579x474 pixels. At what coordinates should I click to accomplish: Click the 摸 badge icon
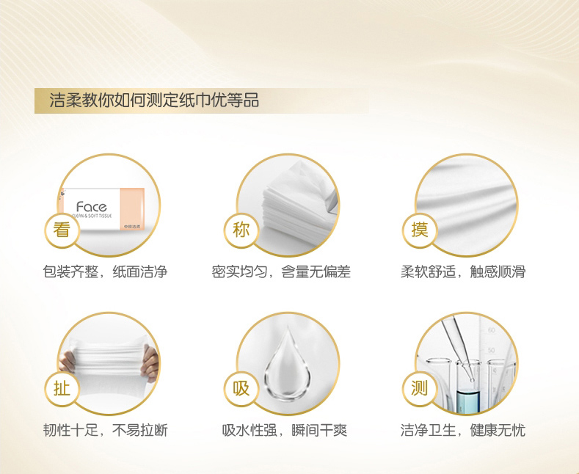coord(420,230)
